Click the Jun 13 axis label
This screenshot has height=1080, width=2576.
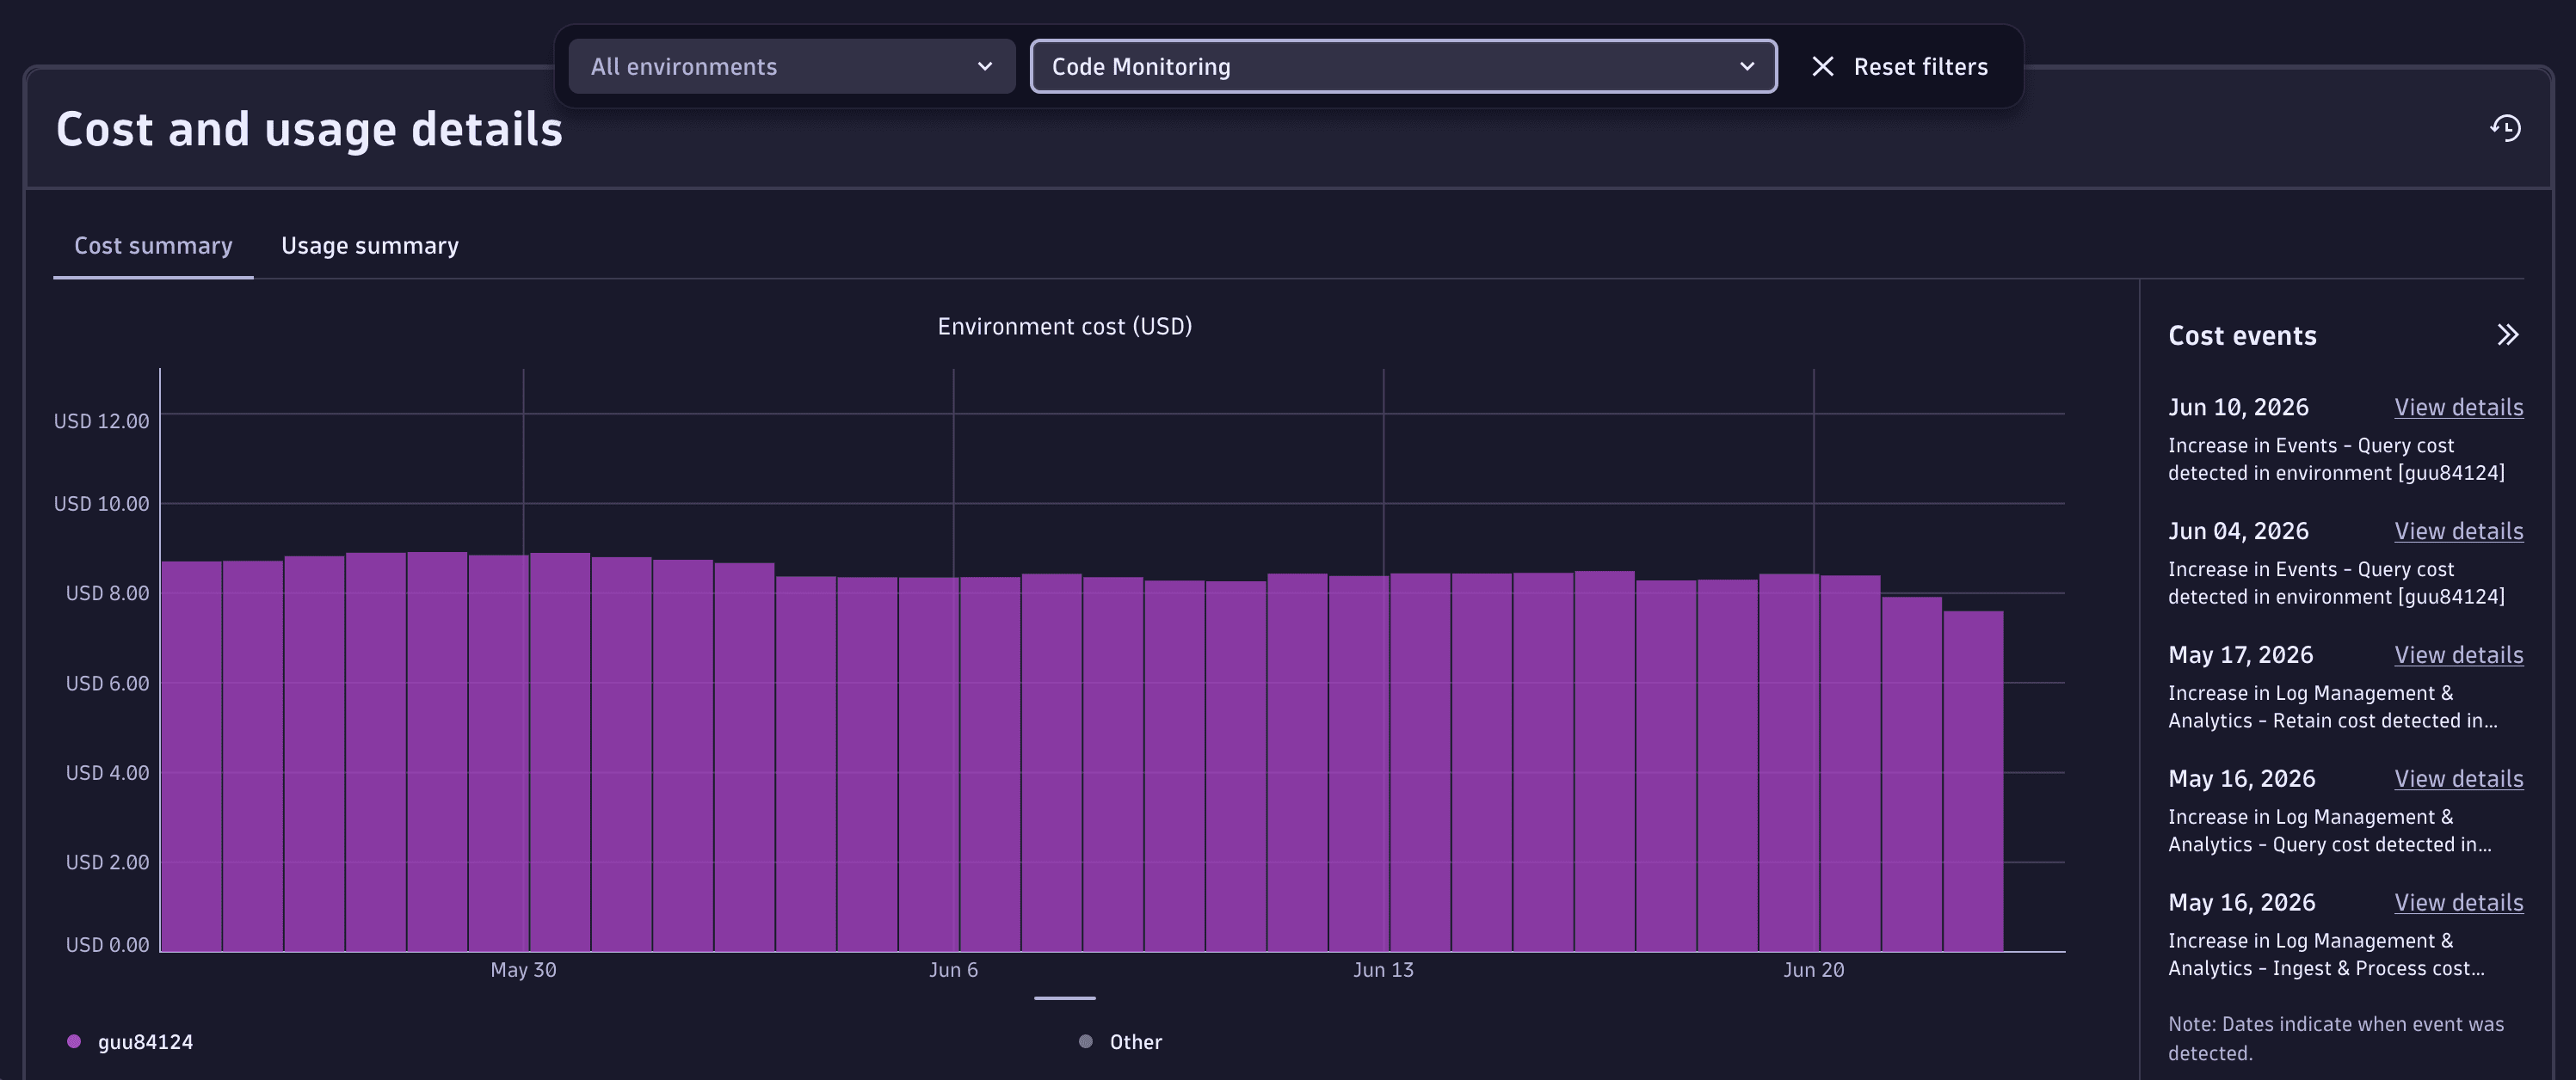1383,969
